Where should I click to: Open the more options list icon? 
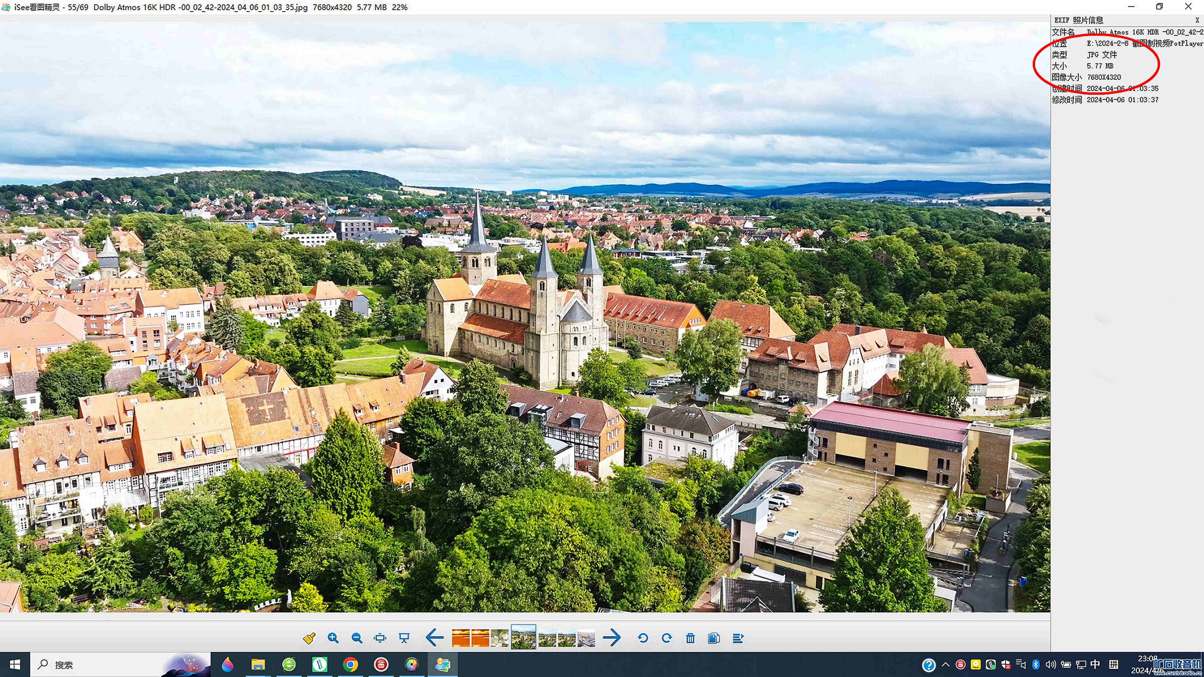coord(738,638)
